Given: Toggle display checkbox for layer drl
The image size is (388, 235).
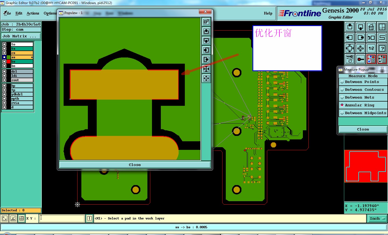Looking at the screenshot, I should (x=4, y=71).
